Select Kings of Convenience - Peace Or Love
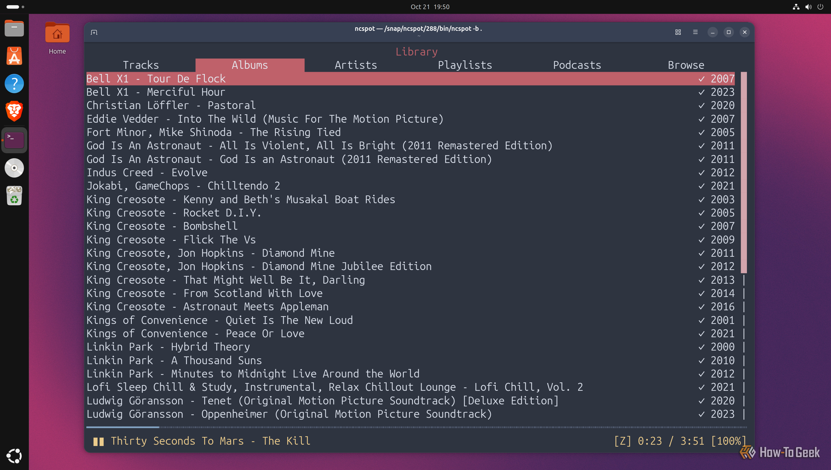Screen dimensions: 831x470 410,334
